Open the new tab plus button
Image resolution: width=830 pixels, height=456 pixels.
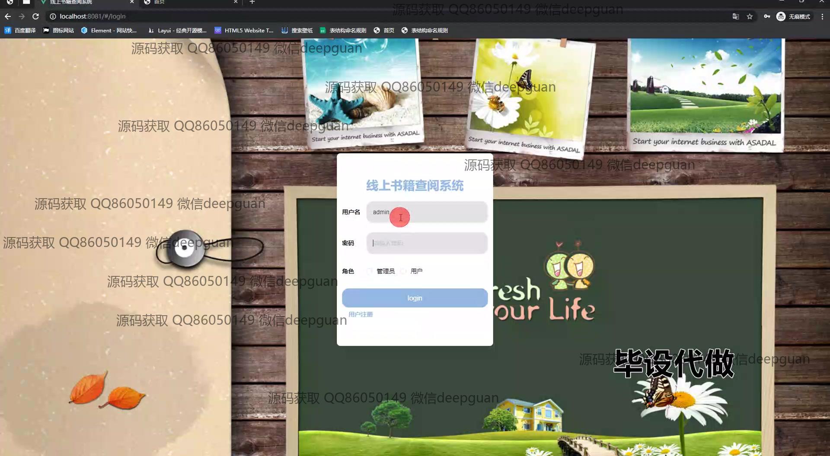pyautogui.click(x=252, y=2)
